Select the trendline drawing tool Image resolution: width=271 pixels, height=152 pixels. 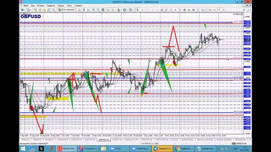[x=157, y=10]
